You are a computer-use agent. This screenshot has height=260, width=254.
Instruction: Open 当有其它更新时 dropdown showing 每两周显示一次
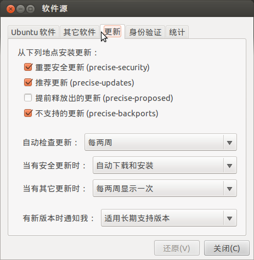[x=165, y=188]
